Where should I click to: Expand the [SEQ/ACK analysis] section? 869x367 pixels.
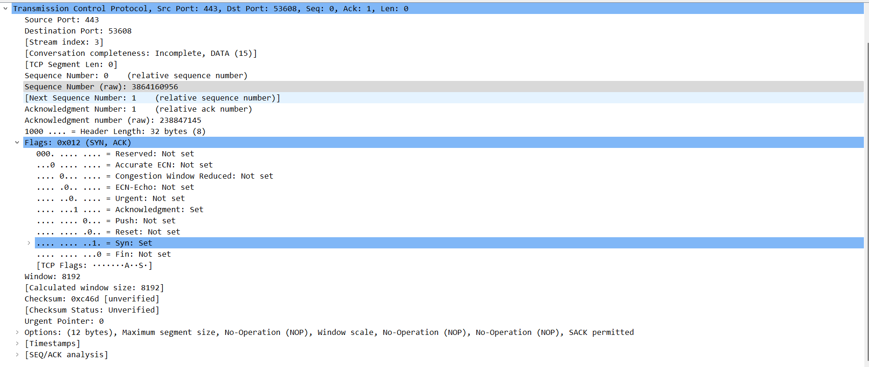17,354
